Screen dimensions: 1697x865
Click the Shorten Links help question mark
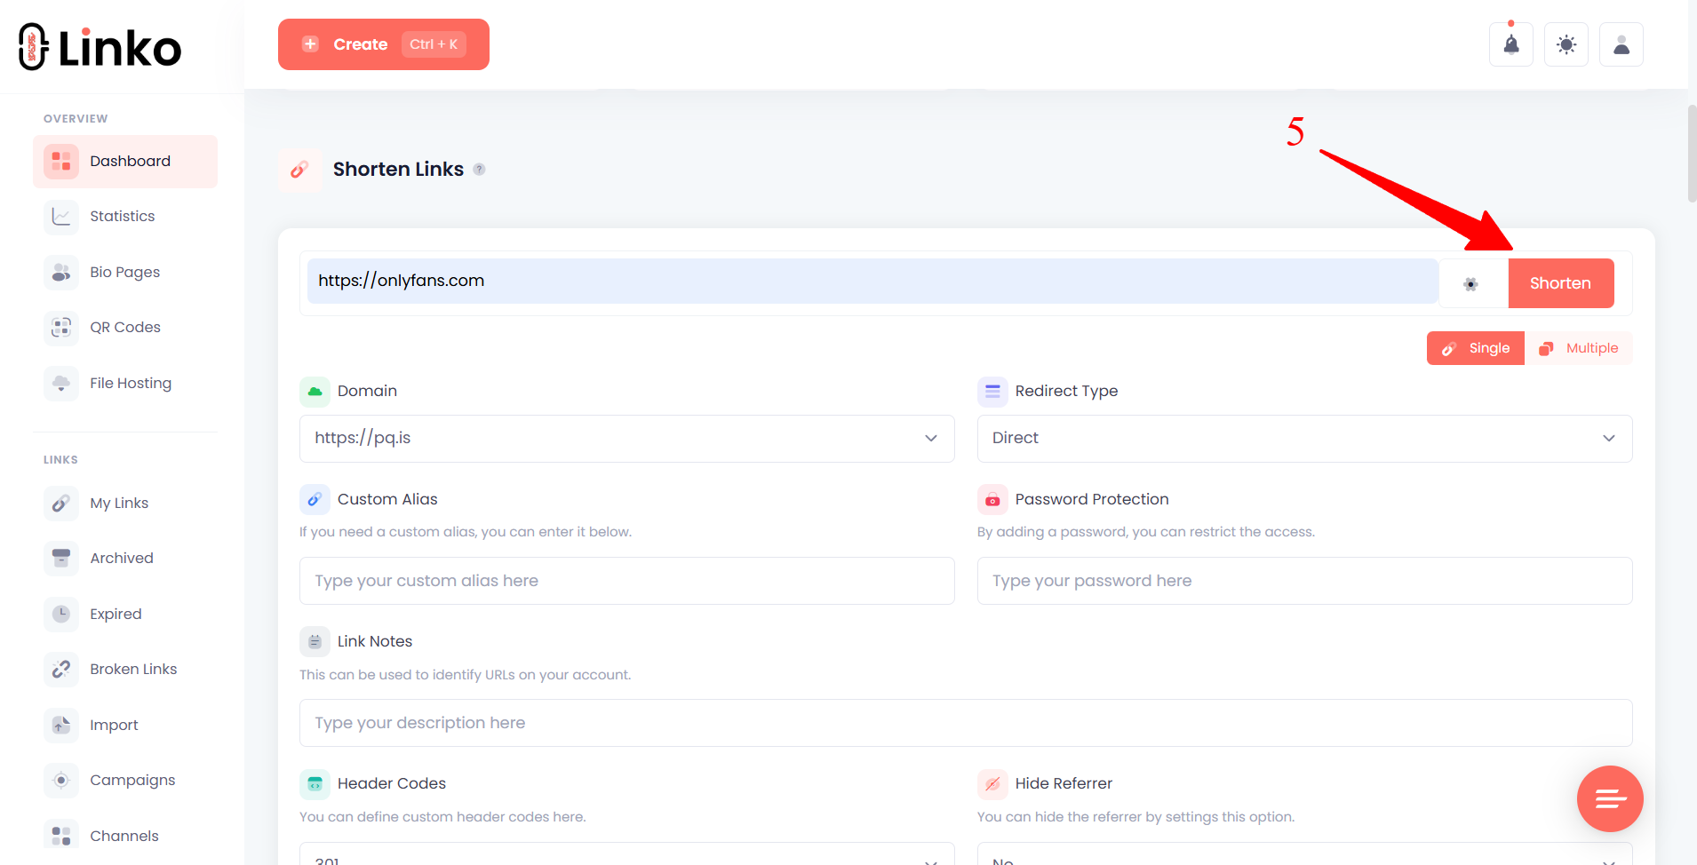point(480,169)
